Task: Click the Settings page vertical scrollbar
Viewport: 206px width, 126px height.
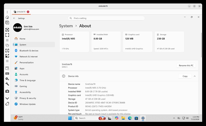Action: 201,45
